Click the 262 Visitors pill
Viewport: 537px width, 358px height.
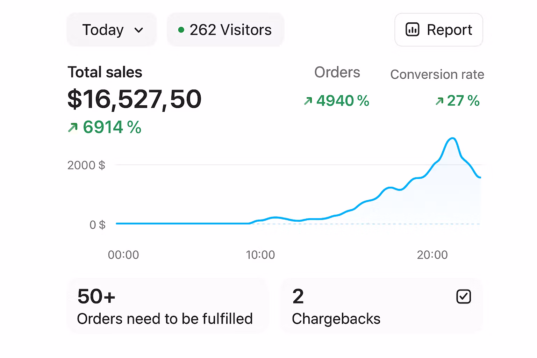tap(225, 30)
